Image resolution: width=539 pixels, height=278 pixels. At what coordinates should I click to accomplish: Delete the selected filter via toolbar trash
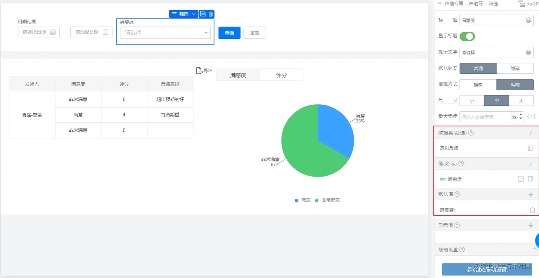211,14
